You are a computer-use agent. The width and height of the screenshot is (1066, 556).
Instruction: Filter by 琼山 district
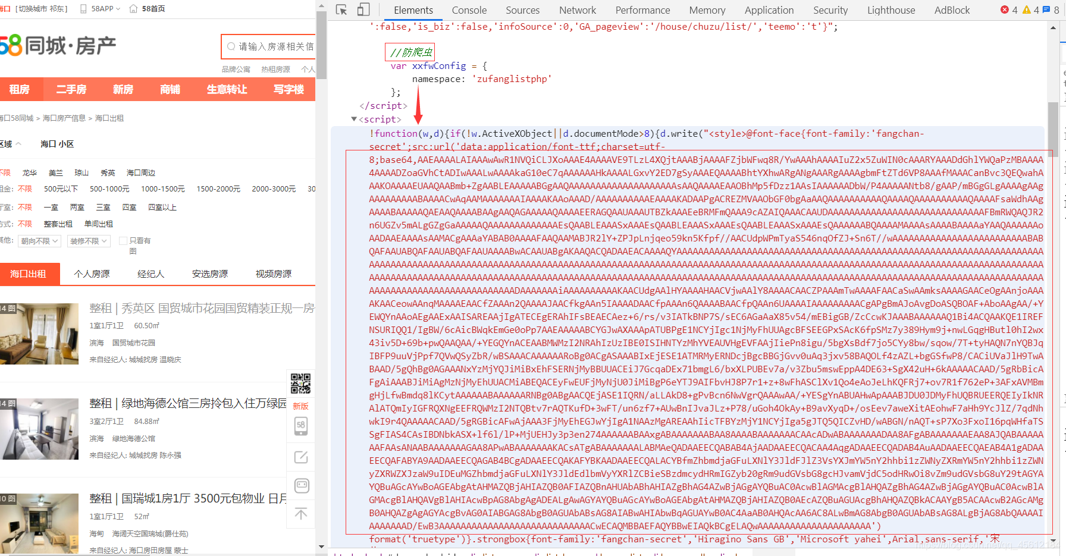coord(81,172)
